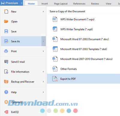Switch to the Home tab
120x116 pixels.
coord(31,4)
